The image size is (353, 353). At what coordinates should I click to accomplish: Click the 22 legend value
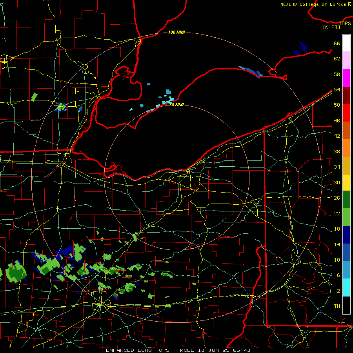(337, 213)
